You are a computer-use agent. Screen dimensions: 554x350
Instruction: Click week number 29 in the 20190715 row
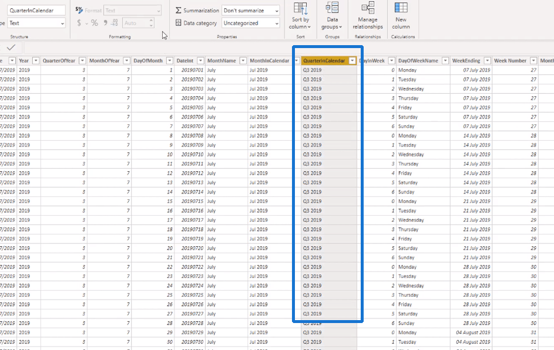533,201
